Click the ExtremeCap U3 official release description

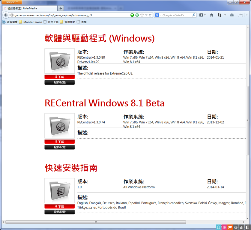[105, 73]
